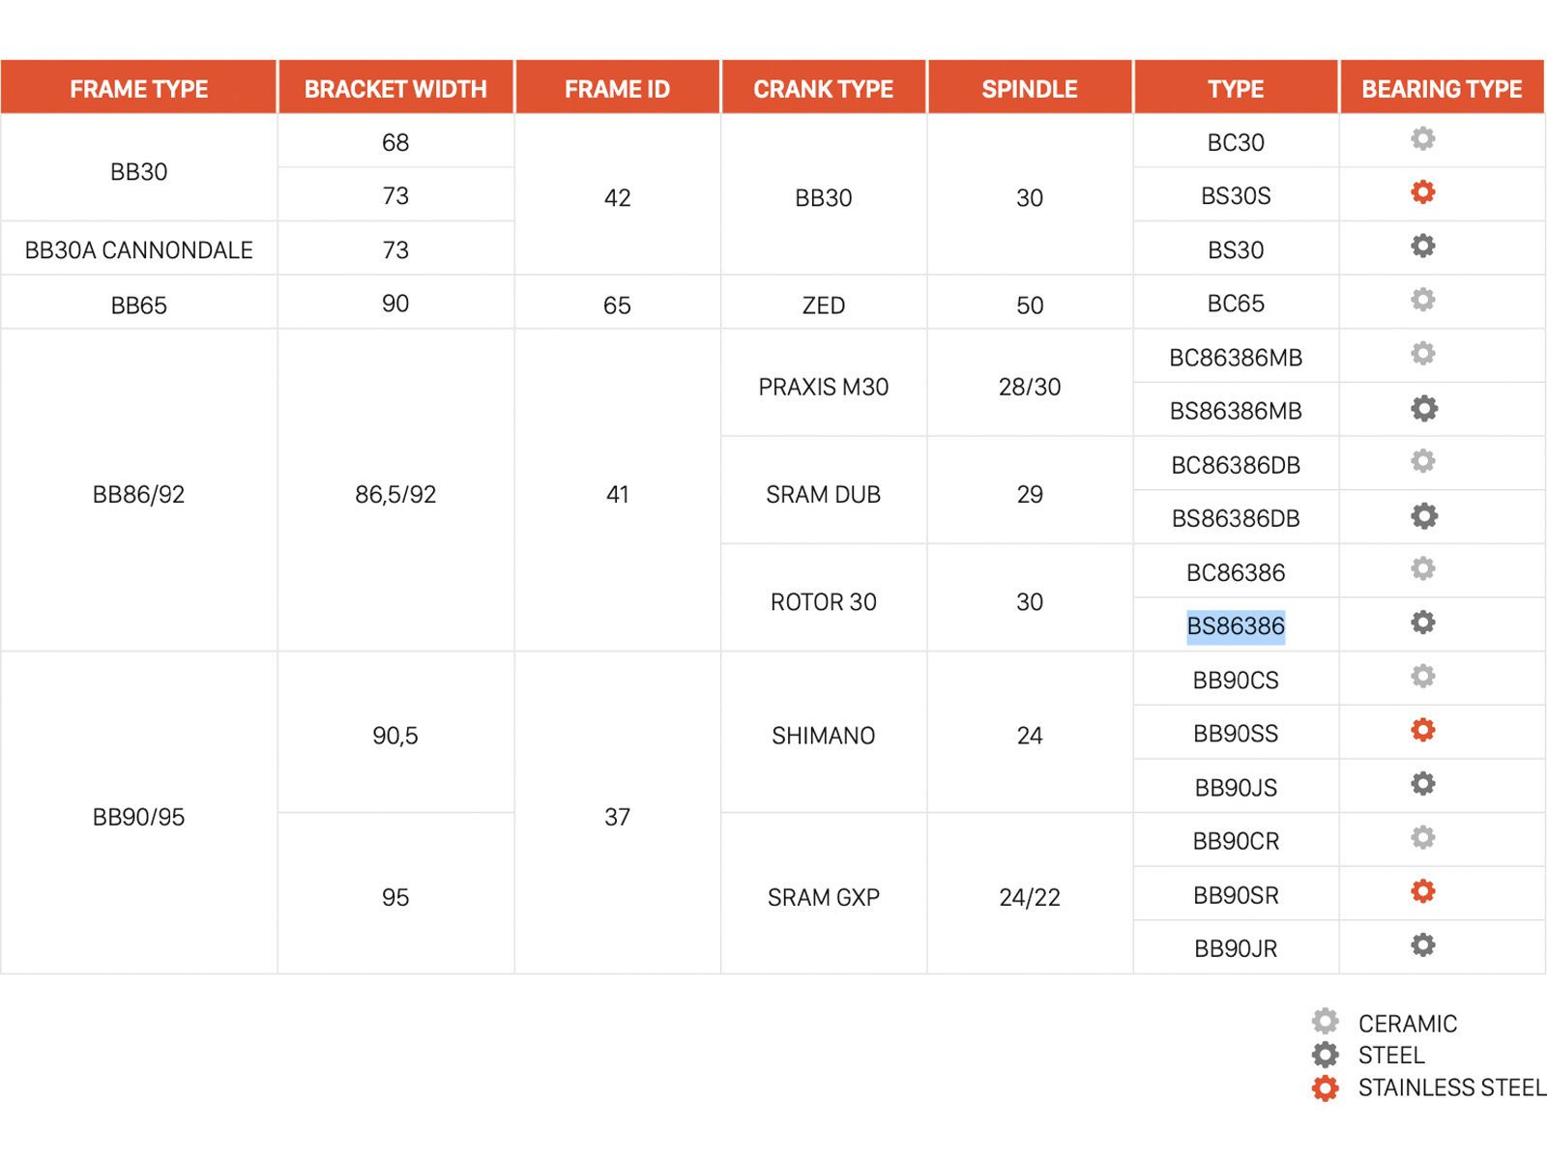Click the BB90CR type cell
This screenshot has width=1547, height=1160.
pyautogui.click(x=1236, y=841)
